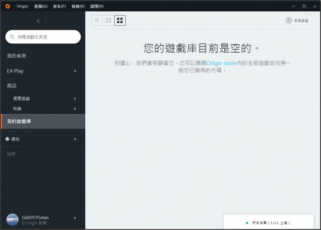Click the magnifier search icon

point(12,37)
